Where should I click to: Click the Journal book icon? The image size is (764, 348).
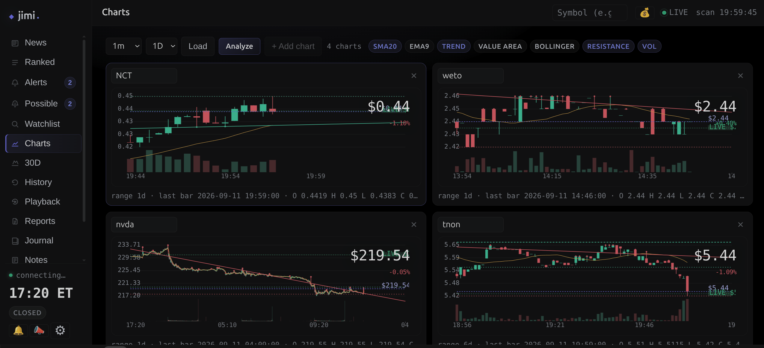[x=15, y=241]
